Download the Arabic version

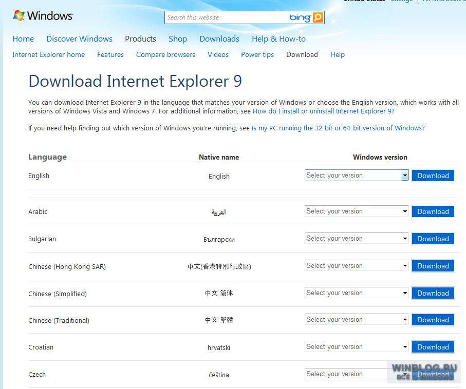[433, 212]
